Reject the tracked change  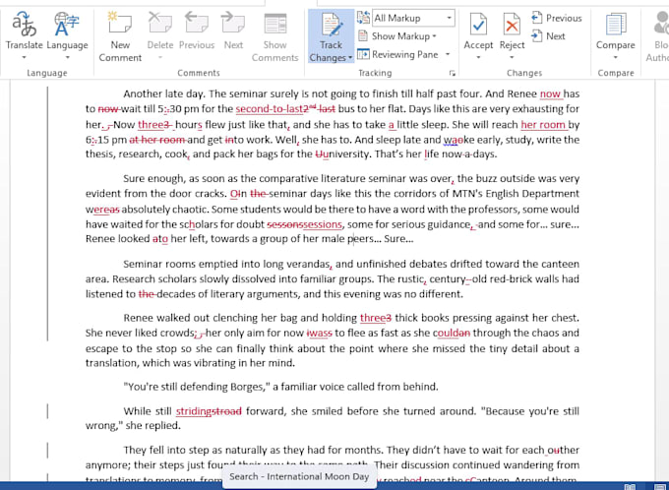(512, 31)
